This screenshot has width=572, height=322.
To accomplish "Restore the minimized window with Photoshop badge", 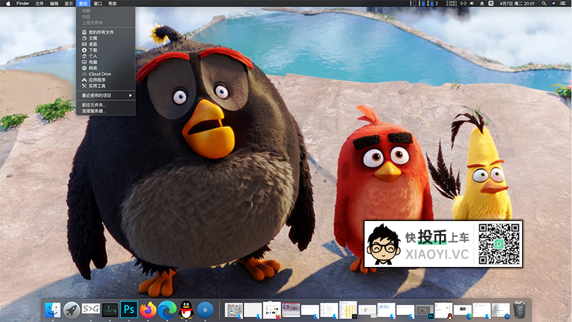I will tap(424, 311).
